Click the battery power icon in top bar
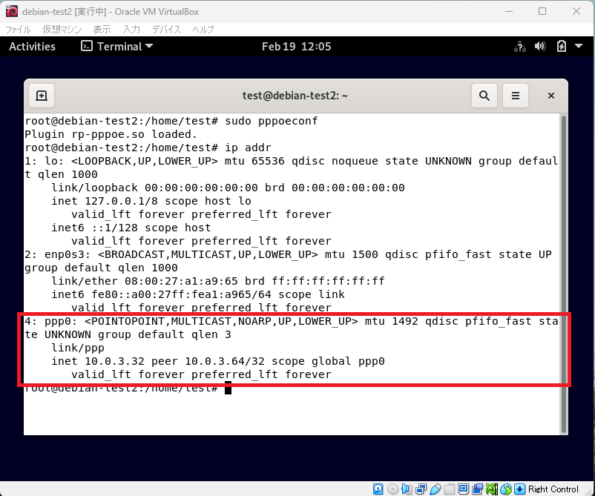 (561, 46)
